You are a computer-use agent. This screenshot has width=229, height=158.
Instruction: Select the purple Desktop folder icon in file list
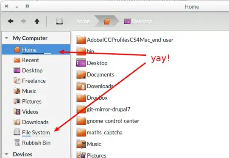point(81,63)
